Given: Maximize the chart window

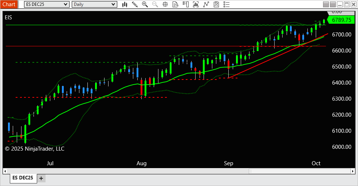Looking at the screenshot, I should [347, 4].
